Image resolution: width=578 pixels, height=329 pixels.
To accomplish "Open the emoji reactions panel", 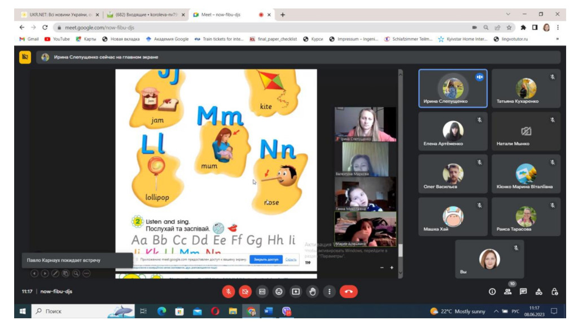I will coord(279,291).
